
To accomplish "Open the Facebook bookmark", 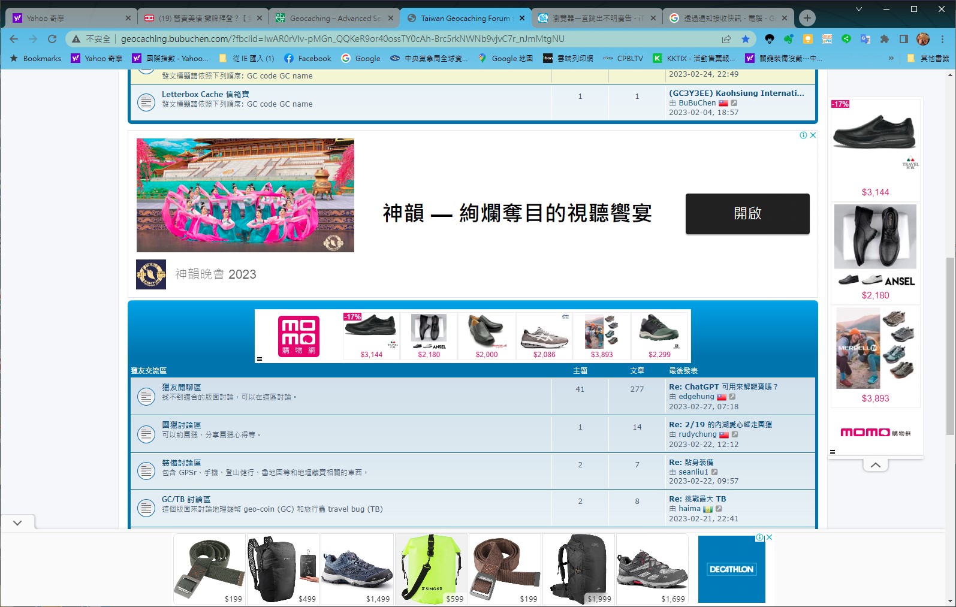I will click(x=307, y=58).
